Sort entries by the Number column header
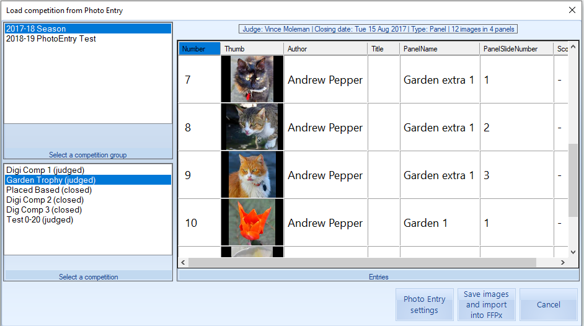This screenshot has height=326, width=584. click(x=199, y=49)
